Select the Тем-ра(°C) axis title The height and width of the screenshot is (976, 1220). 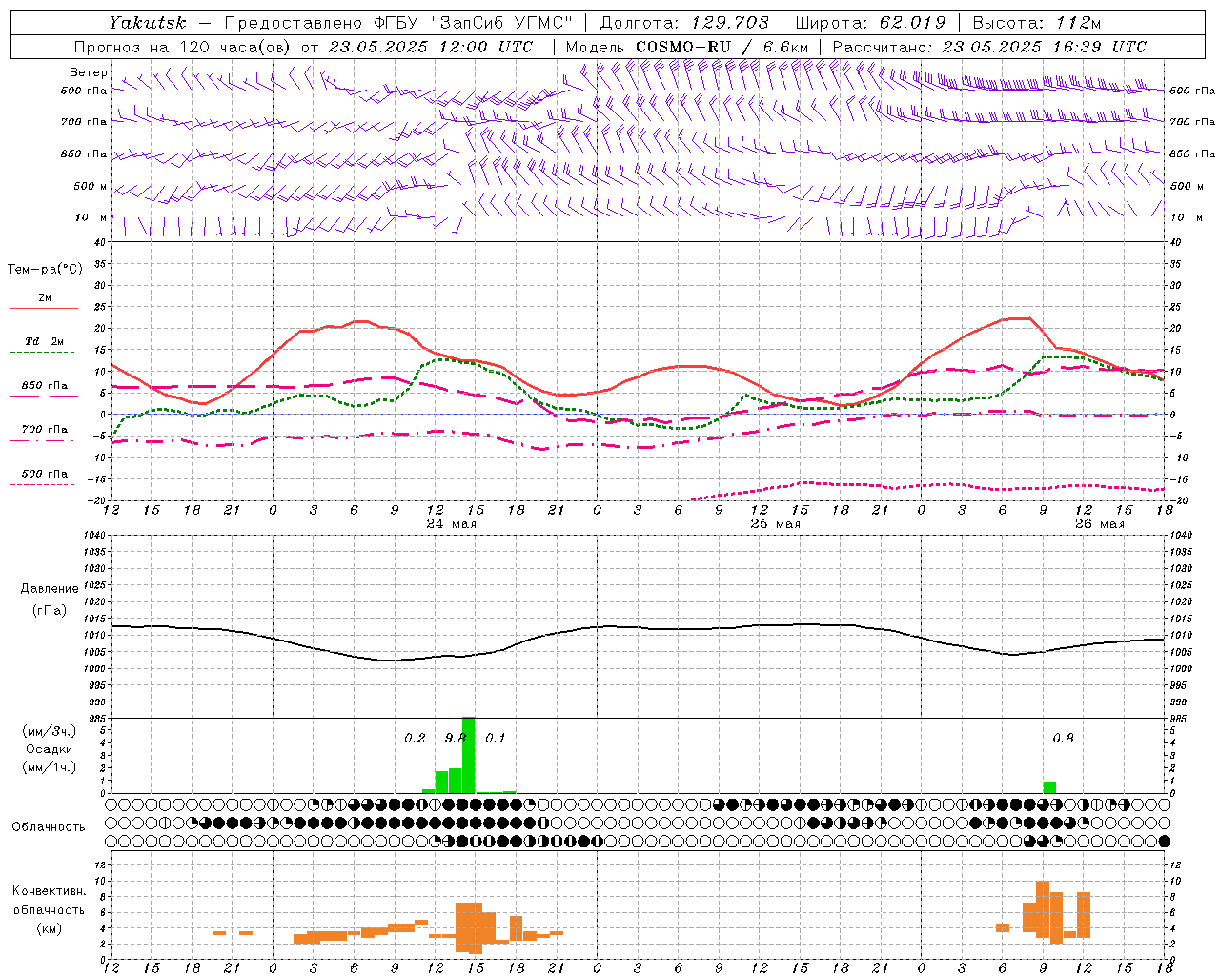click(45, 270)
